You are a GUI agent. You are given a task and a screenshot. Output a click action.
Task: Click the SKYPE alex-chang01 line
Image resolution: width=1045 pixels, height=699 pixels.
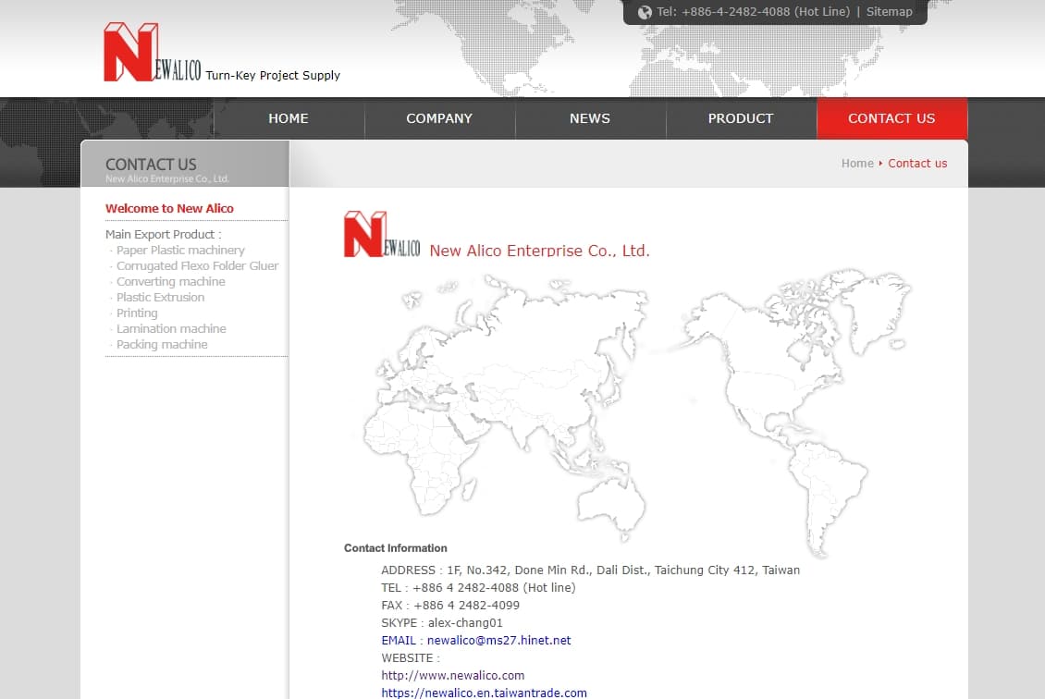(442, 622)
